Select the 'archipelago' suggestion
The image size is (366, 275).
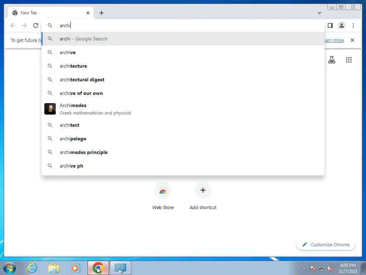183,139
